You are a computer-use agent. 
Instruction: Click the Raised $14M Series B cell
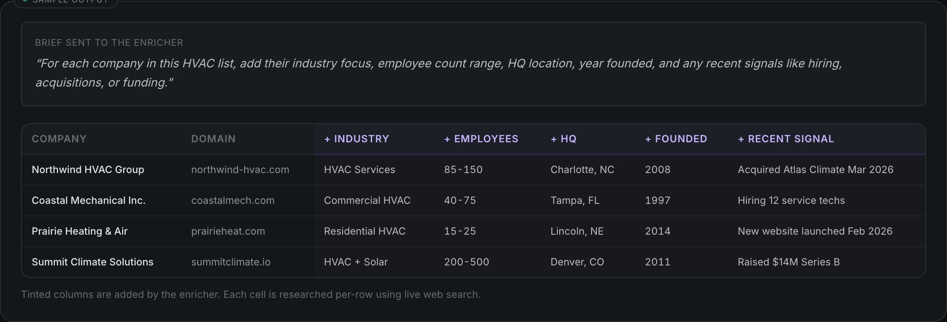[x=789, y=262]
